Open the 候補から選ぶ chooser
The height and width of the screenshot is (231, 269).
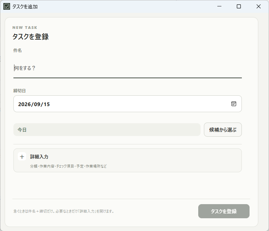tap(223, 130)
